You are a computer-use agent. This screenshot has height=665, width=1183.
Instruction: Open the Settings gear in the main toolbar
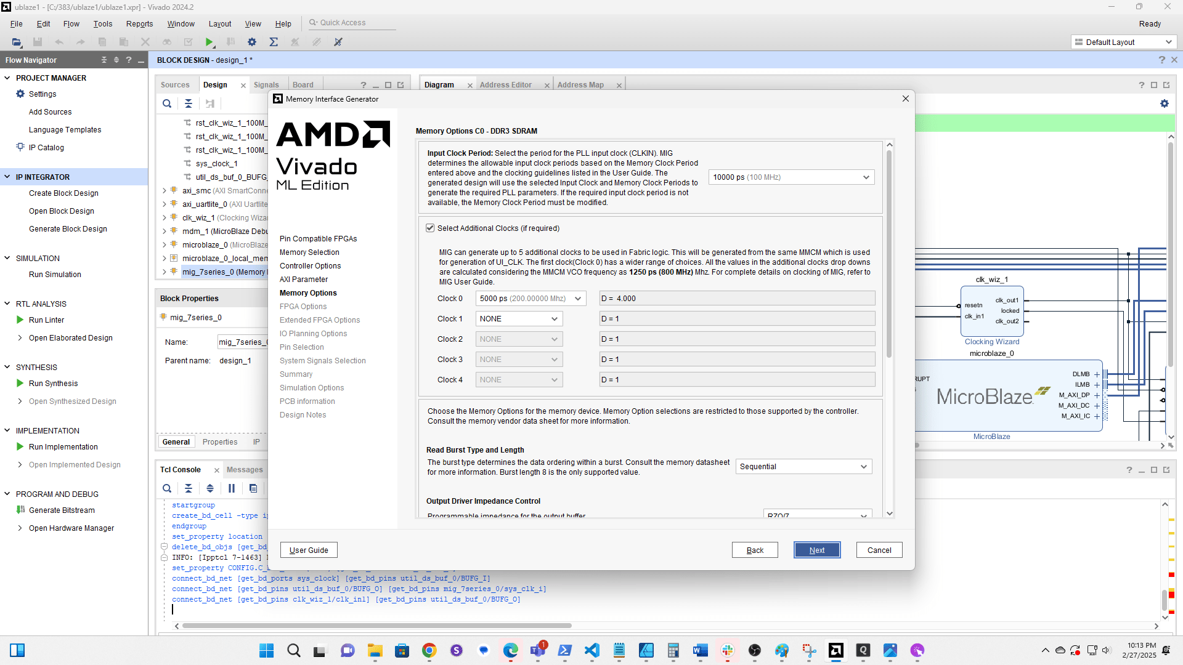click(251, 42)
